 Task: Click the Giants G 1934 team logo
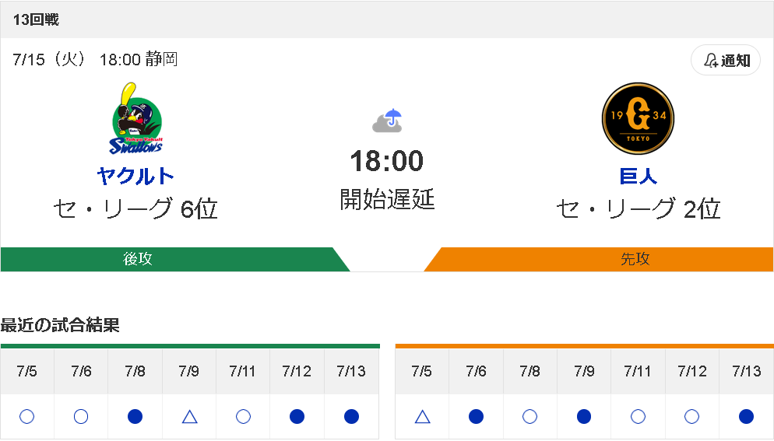[x=638, y=118]
